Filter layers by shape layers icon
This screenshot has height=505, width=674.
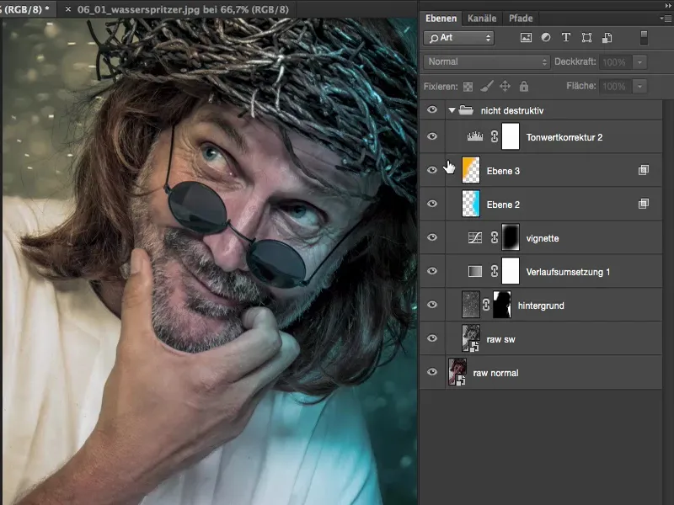[586, 38]
